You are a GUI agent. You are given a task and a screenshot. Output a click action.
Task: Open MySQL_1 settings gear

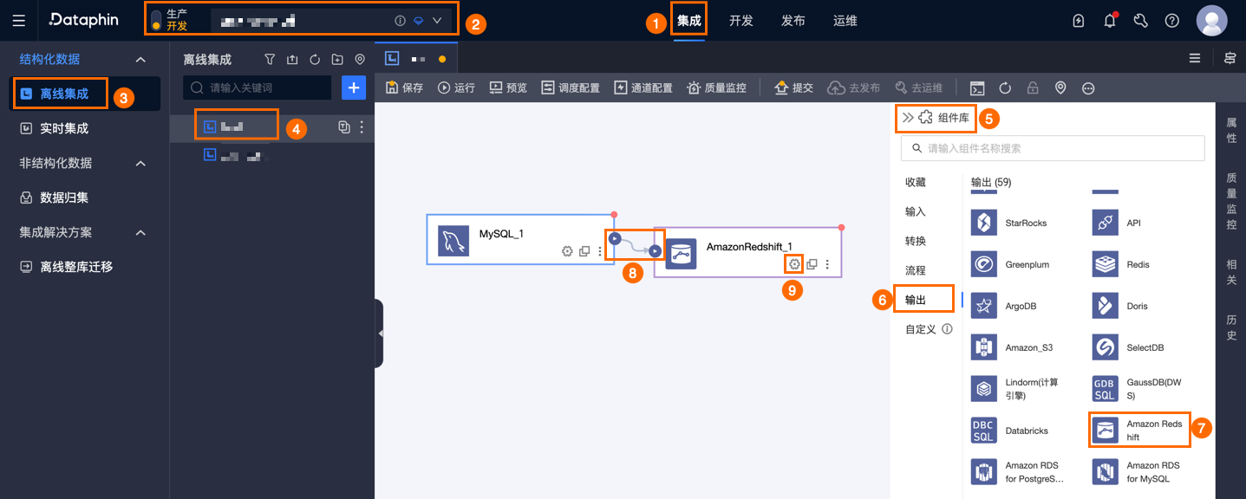(x=567, y=251)
